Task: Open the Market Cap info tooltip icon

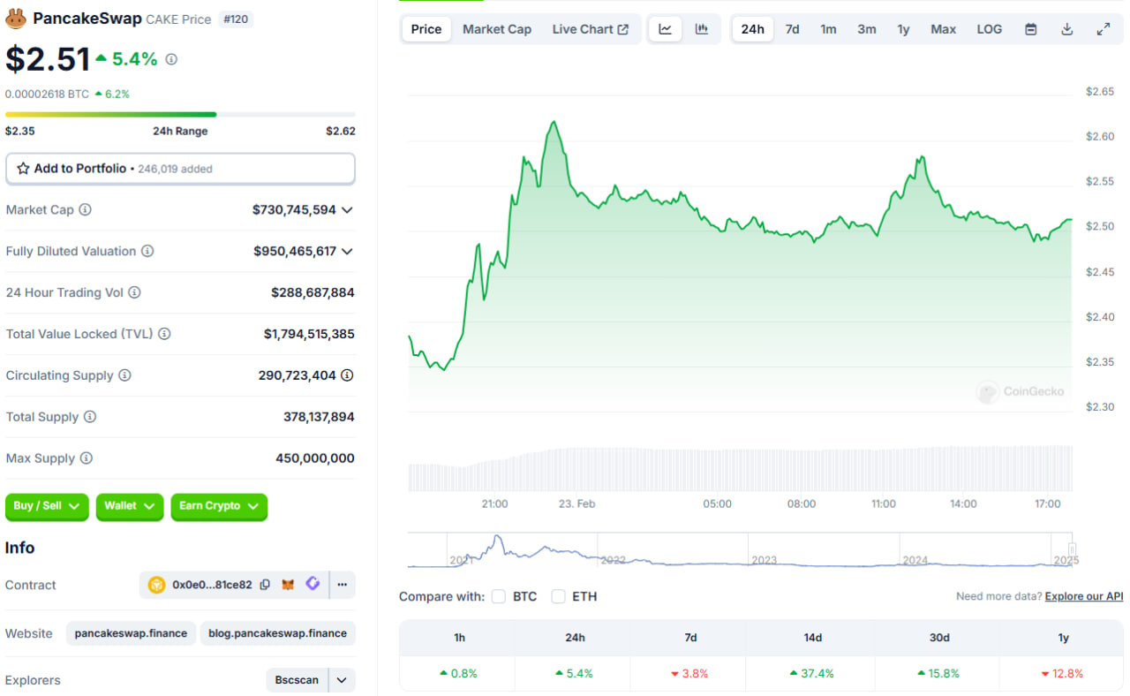Action: coord(85,210)
